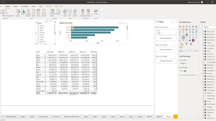Copy the selection in Clipboard group
Screen dimensions: 216x121
point(5,13)
